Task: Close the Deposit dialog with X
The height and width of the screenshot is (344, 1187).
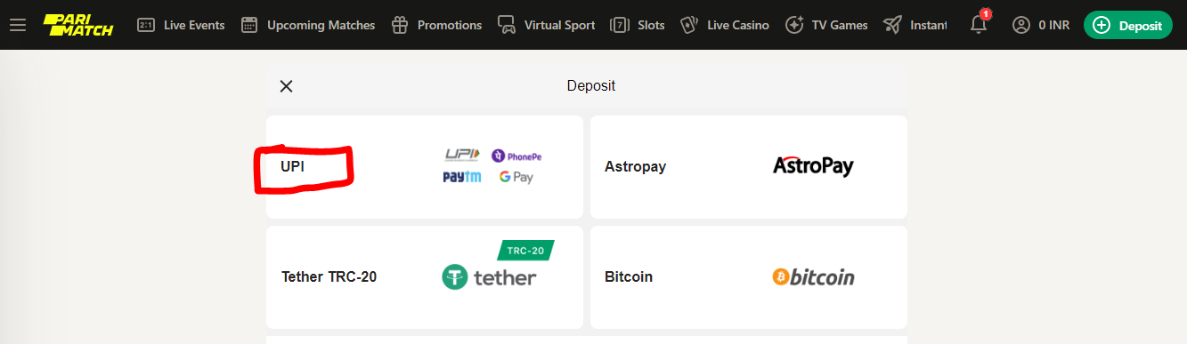Action: (x=286, y=86)
